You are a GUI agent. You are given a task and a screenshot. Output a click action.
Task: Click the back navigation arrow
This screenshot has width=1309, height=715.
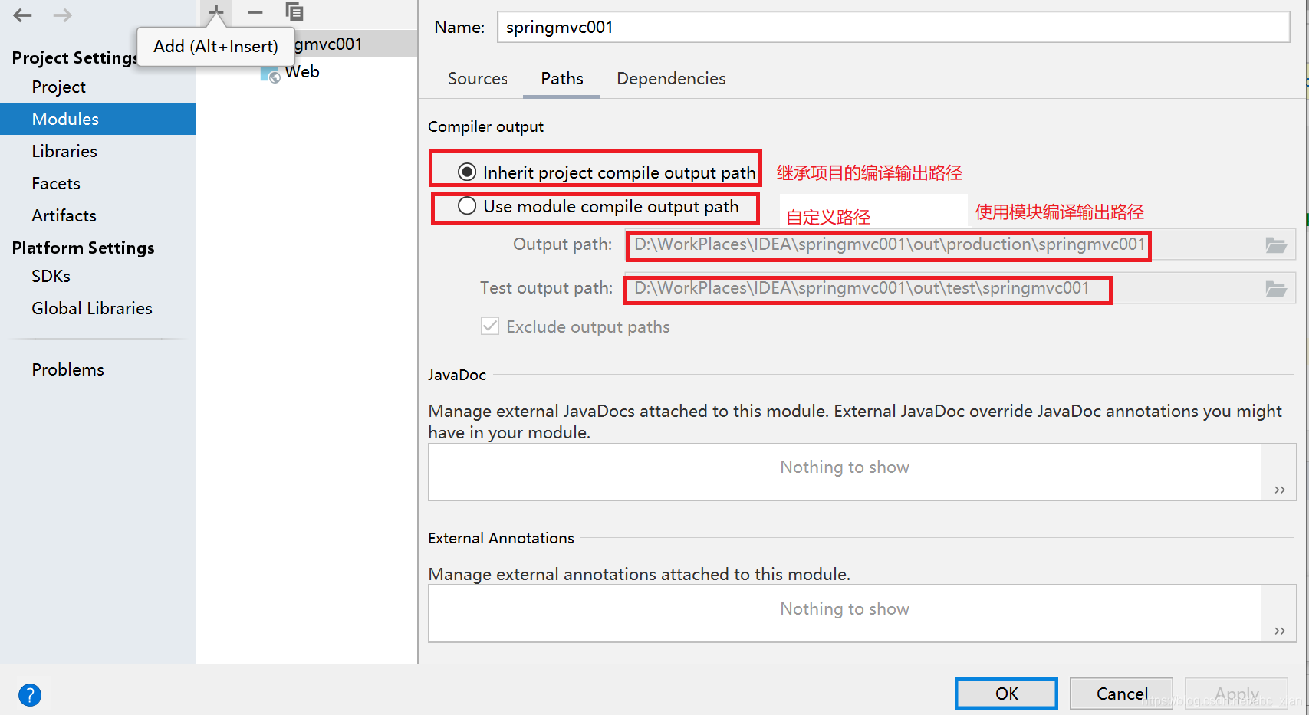(22, 15)
